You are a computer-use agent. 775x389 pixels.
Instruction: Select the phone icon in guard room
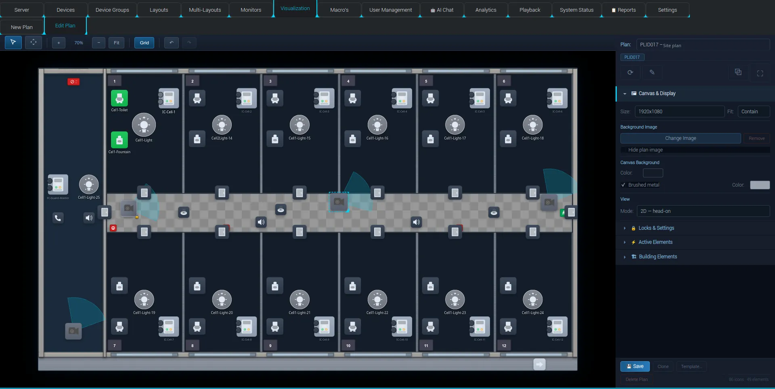[x=58, y=218]
